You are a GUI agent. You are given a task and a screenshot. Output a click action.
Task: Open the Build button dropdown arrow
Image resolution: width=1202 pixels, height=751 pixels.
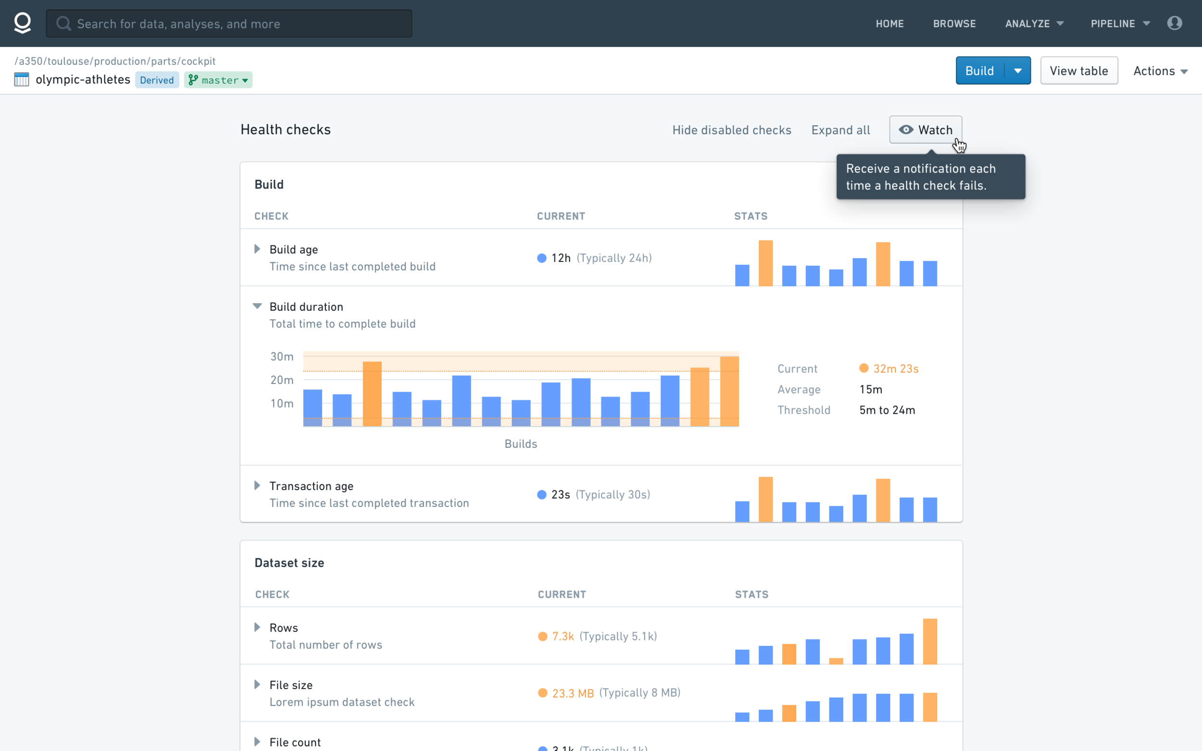[1017, 71]
